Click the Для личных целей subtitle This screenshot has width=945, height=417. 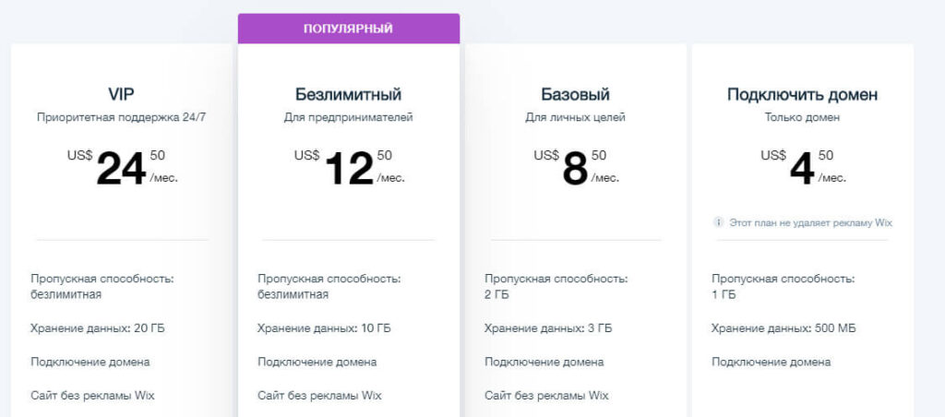[575, 117]
